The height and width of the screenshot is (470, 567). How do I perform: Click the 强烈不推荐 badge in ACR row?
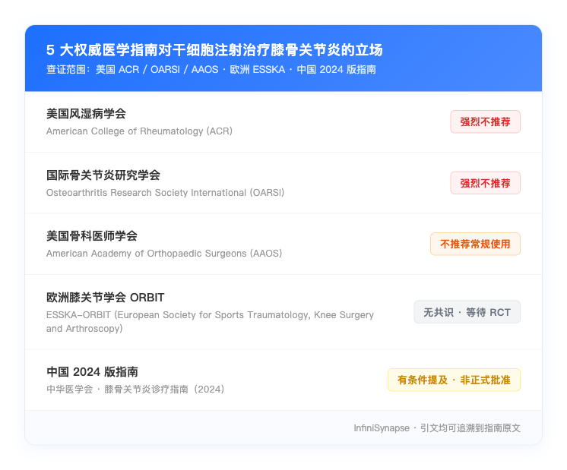click(x=485, y=121)
